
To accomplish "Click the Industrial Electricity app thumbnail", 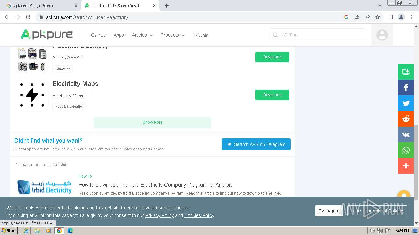I will coord(32,59).
